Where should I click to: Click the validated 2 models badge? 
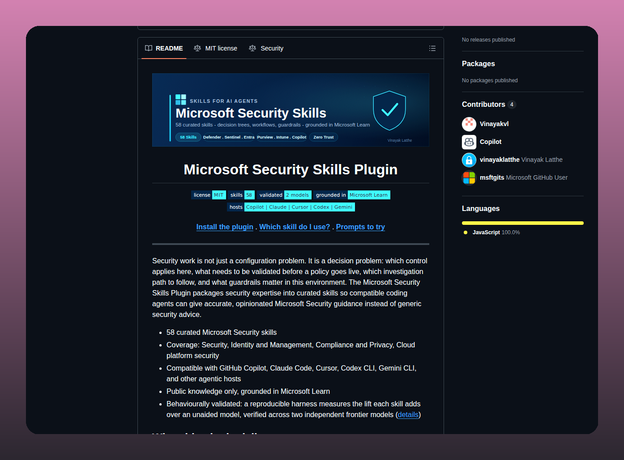pyautogui.click(x=284, y=195)
